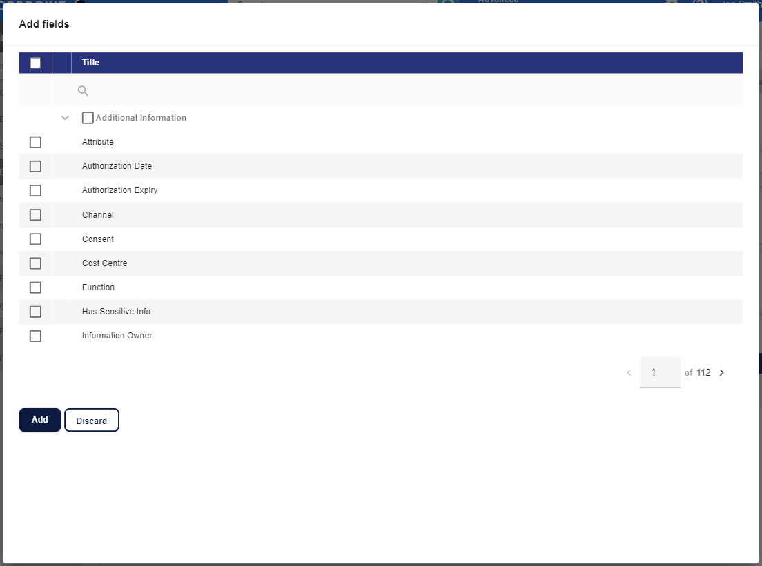Click the Attribute row text
Viewport: 762px width, 566px height.
[x=98, y=142]
